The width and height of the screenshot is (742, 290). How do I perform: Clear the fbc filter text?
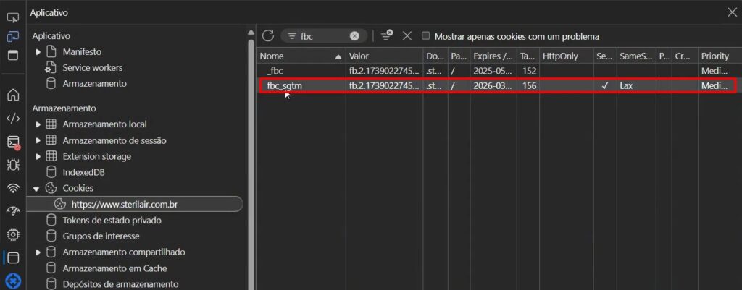[x=354, y=36]
